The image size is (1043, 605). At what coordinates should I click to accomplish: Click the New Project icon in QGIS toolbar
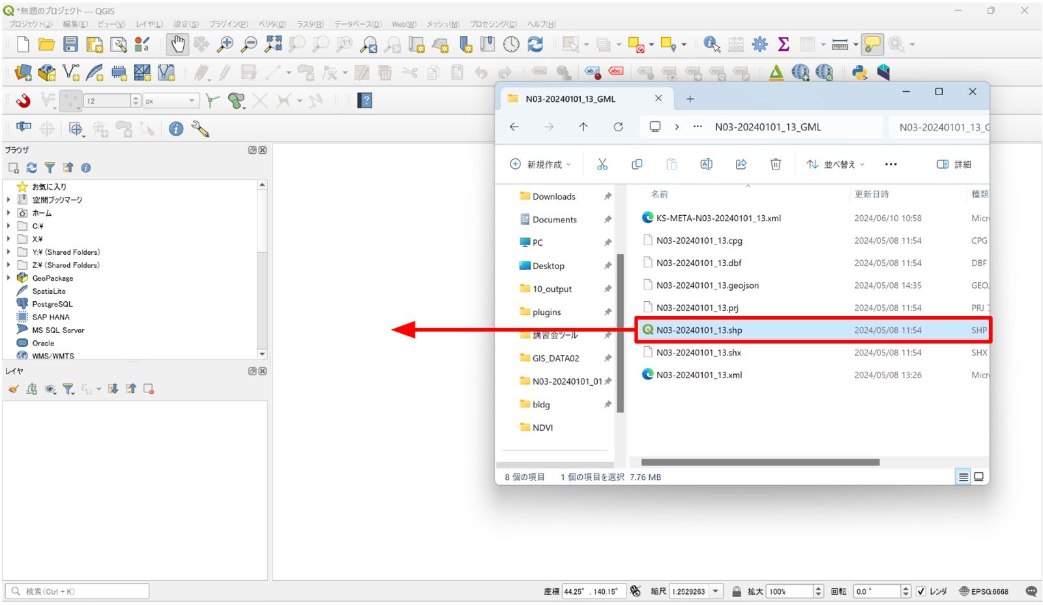point(23,44)
